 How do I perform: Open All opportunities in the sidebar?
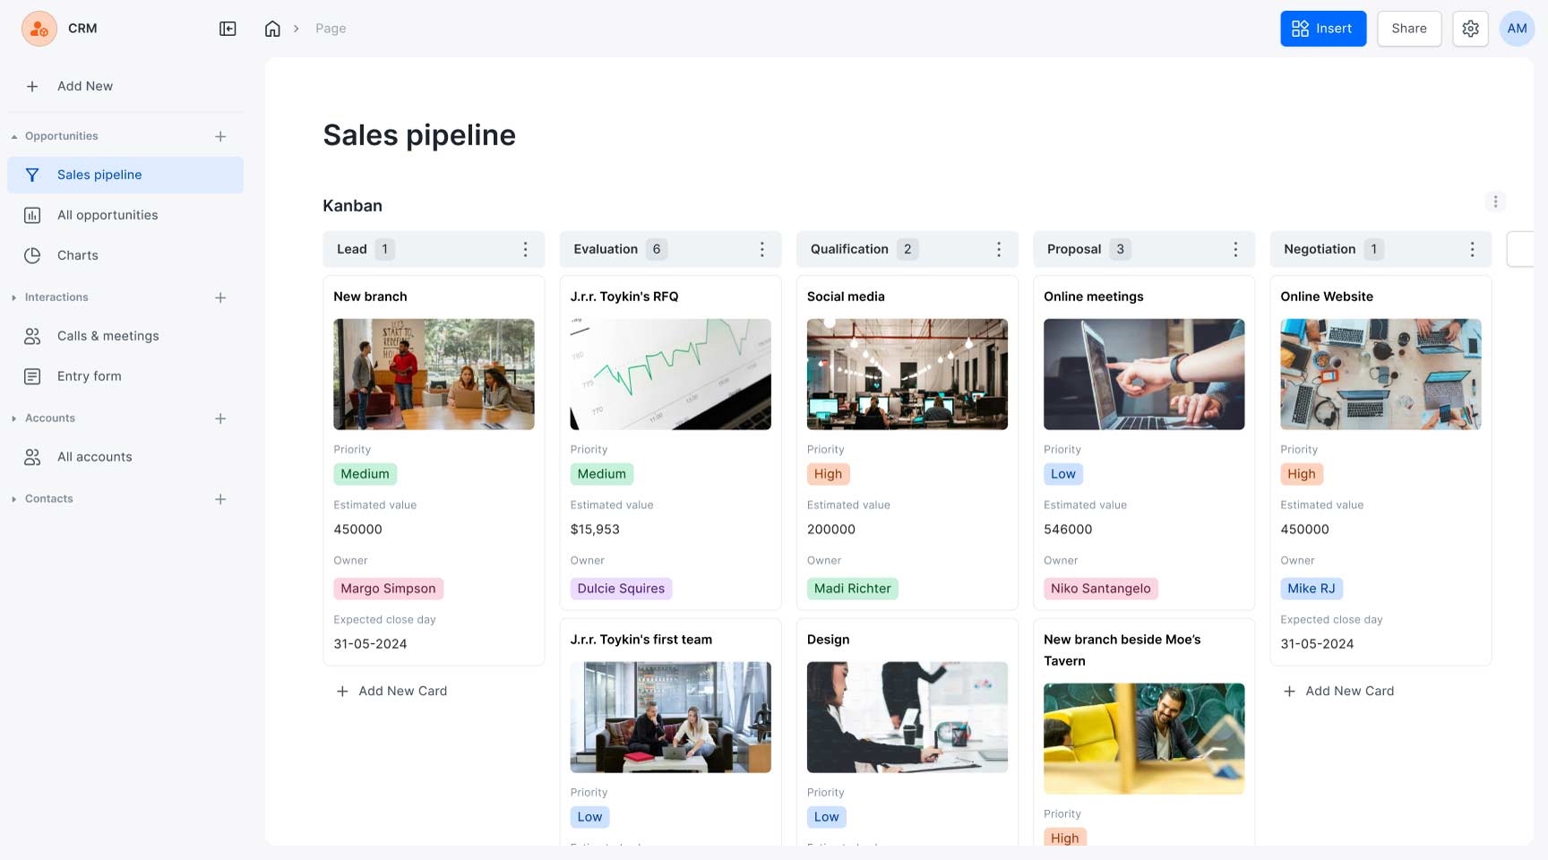tap(107, 215)
